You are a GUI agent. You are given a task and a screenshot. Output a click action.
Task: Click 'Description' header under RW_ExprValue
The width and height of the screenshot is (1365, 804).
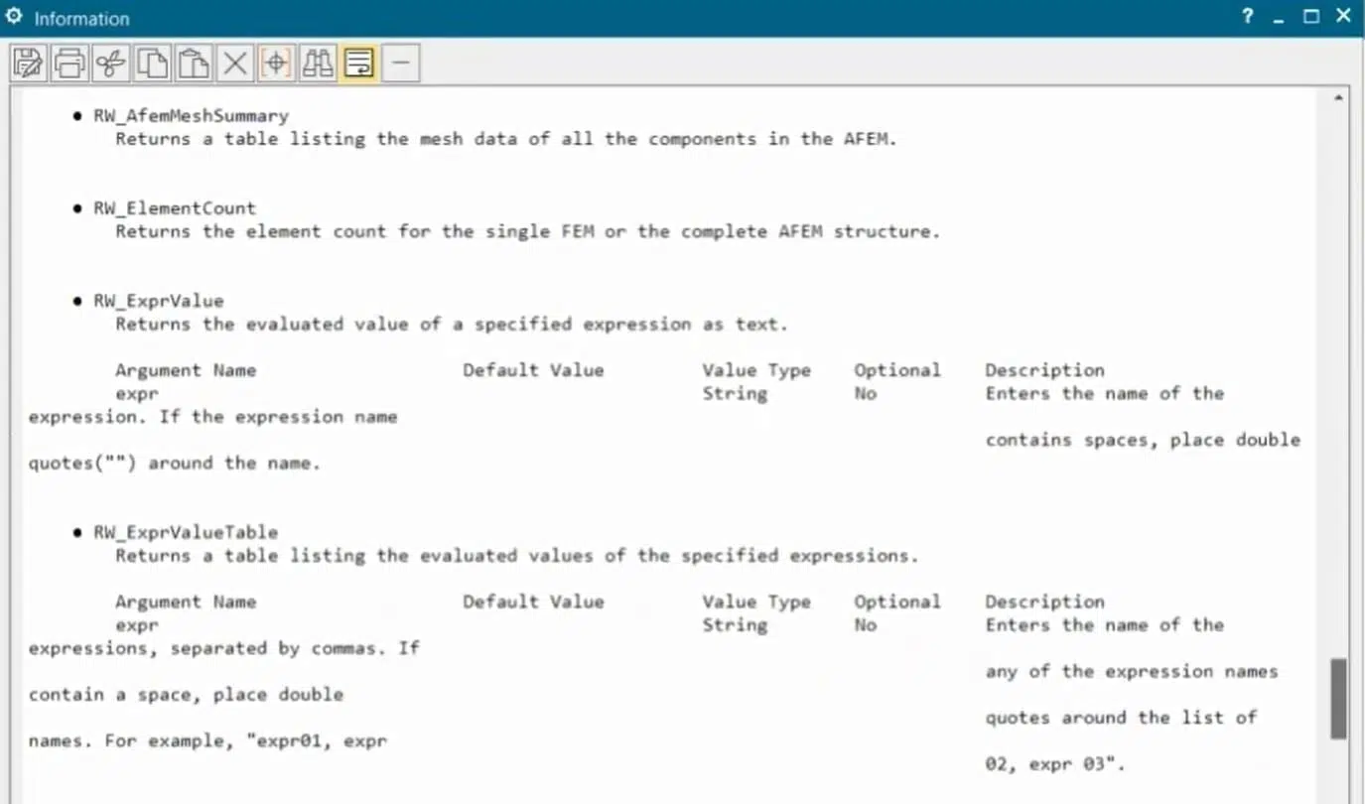[x=1044, y=370]
